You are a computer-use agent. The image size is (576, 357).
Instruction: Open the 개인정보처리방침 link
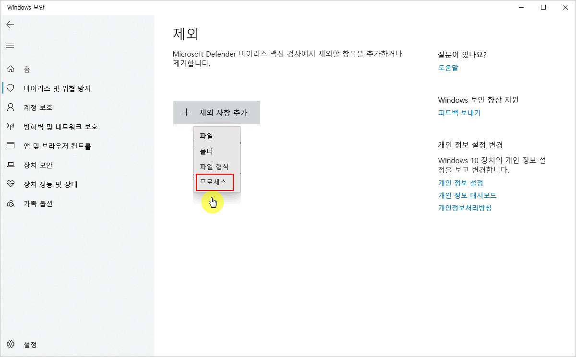tap(465, 208)
